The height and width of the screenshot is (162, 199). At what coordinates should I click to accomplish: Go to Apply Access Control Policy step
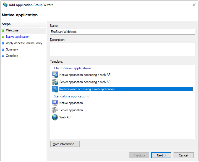pos(24,43)
